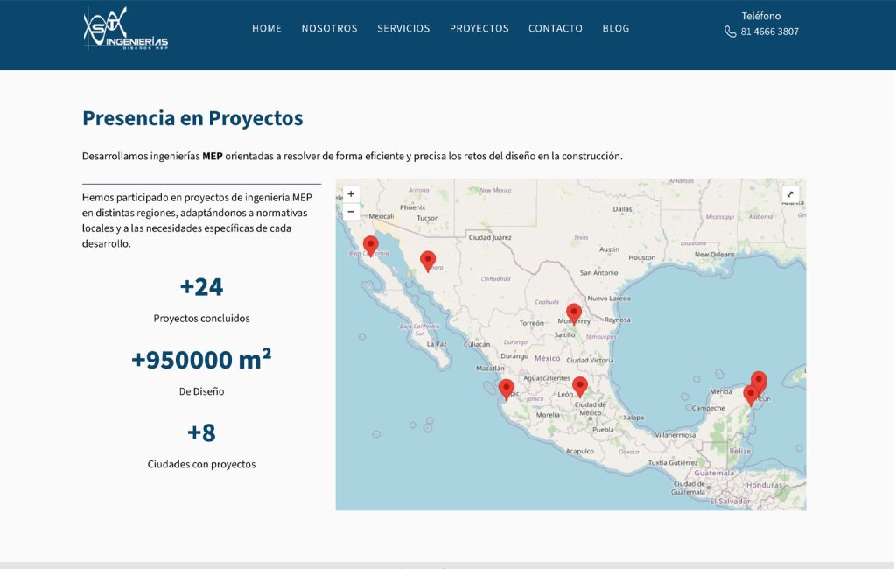
Task: Click the Teléfono label in header
Action: point(761,16)
